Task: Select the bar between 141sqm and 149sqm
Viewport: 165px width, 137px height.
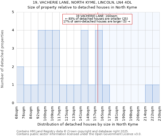Action: click(x=84, y=67)
